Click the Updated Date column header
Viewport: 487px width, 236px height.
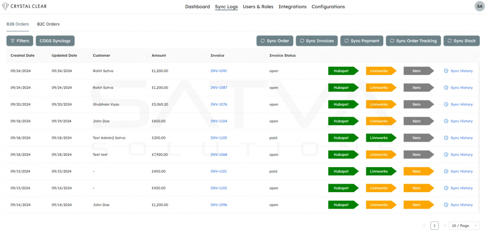pos(64,55)
